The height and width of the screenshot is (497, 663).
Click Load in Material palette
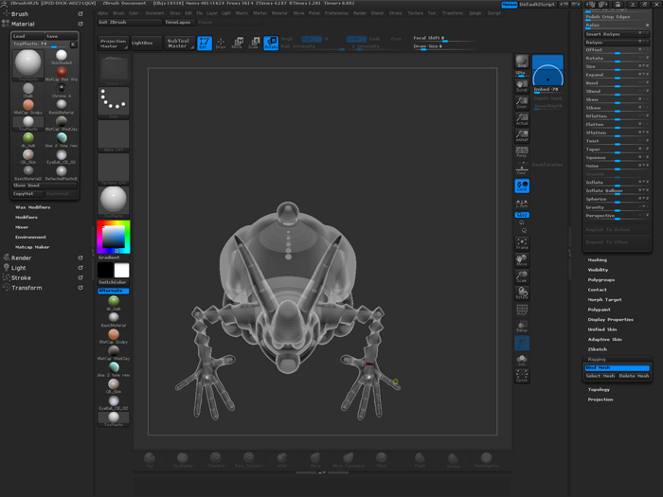pyautogui.click(x=27, y=36)
